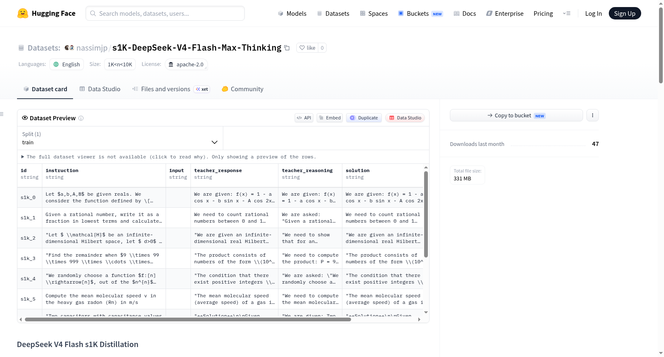Open the Models navigation item
Screen dimensions: 664x357
292,13
